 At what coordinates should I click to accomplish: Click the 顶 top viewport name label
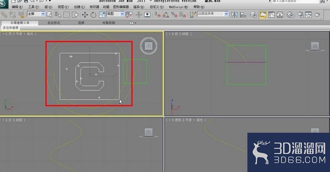[10, 34]
